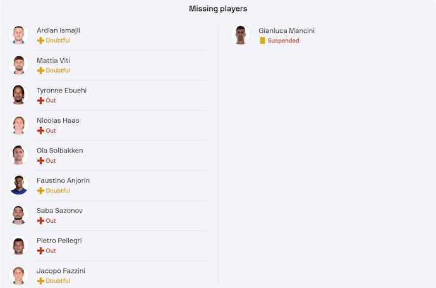Click the orange cross icon under Mattia Viti
Viewport: 436px width, 288px height.
pyautogui.click(x=40, y=70)
